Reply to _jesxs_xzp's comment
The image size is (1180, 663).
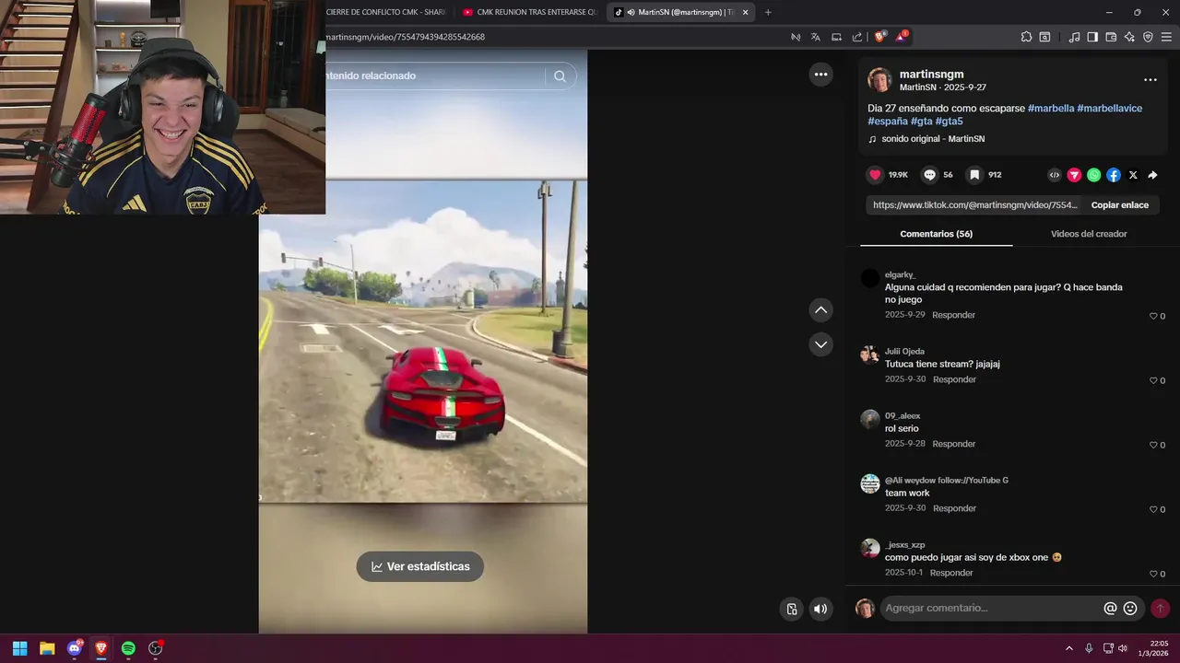951,573
